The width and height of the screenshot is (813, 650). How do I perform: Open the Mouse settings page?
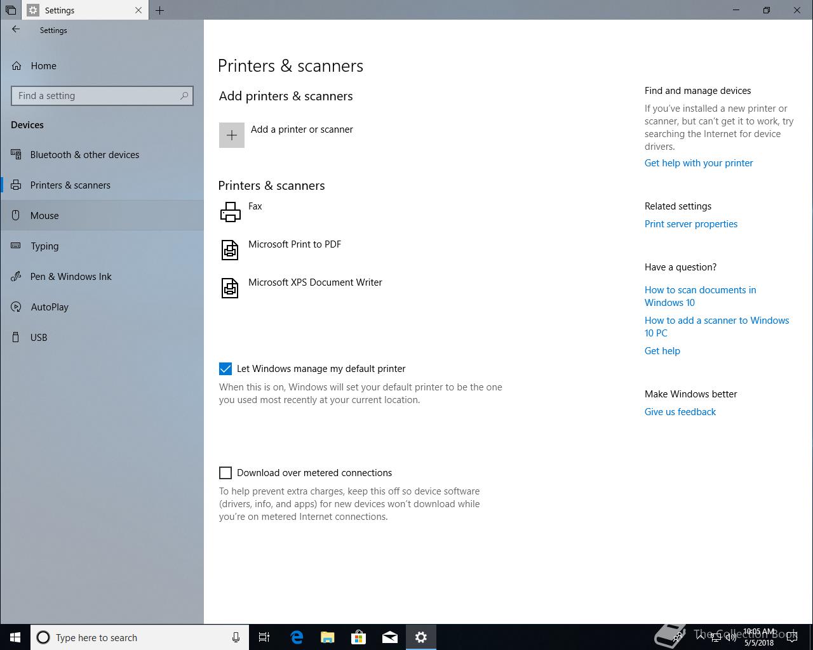pos(102,216)
